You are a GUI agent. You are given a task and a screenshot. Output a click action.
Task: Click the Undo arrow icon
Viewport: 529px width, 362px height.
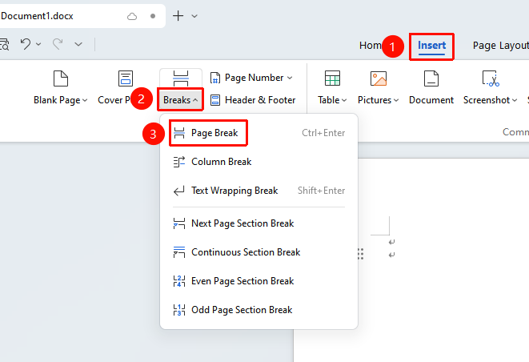pos(26,44)
